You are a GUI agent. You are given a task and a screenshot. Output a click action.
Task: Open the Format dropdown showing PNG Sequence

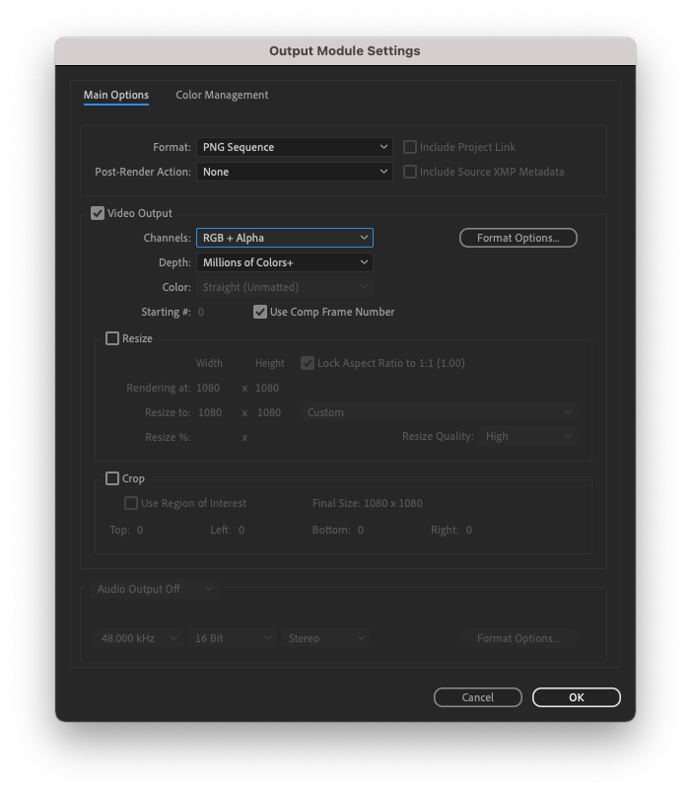(295, 147)
